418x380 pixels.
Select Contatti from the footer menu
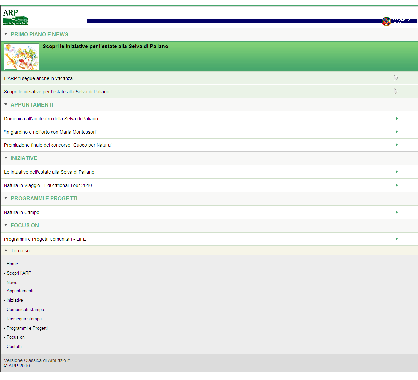[14, 347]
